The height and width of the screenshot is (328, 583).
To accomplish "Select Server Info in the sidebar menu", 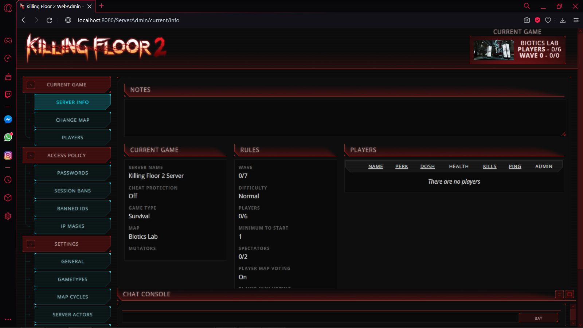I will tap(73, 102).
